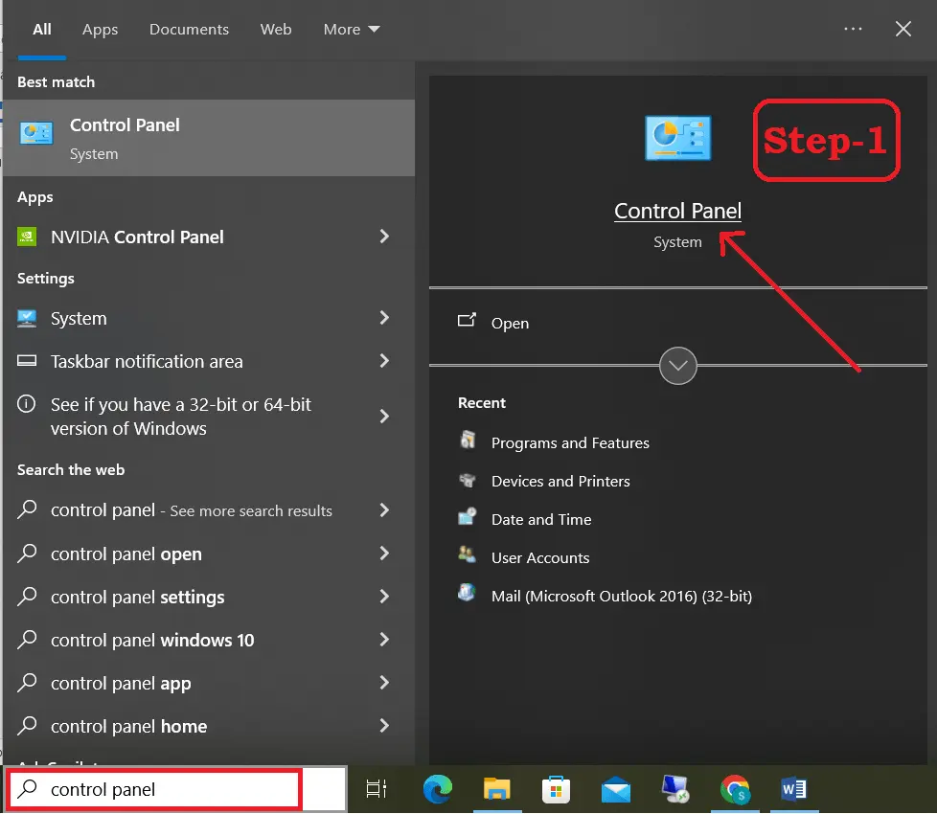This screenshot has width=937, height=814.
Task: Open Mail (Microsoft Outlook 2016) (32-bit) recent item
Action: point(622,596)
